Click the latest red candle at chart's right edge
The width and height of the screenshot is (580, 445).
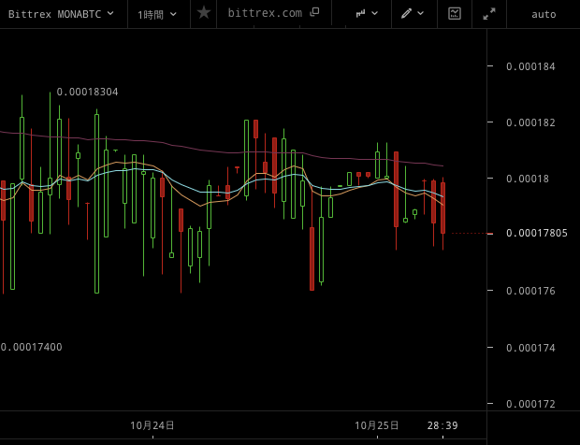442,208
